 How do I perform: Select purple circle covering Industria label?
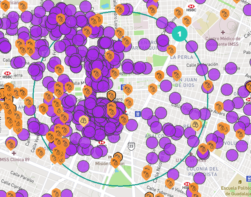(231, 69)
